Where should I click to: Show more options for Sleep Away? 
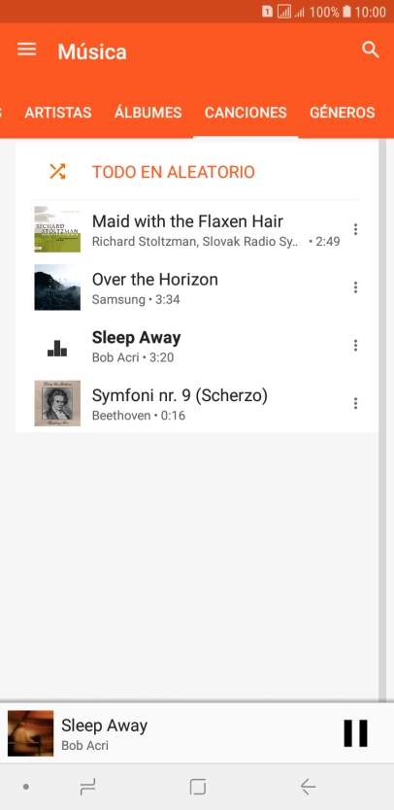355,346
